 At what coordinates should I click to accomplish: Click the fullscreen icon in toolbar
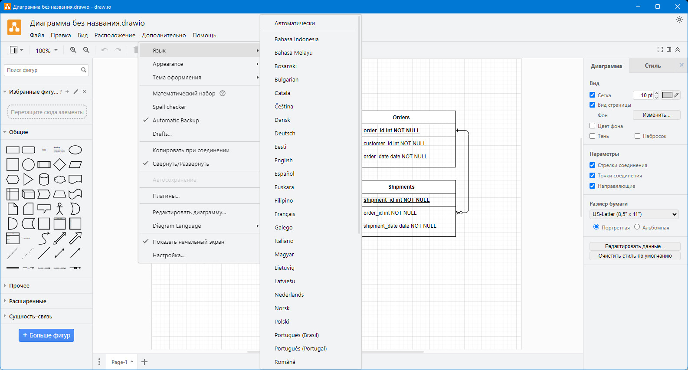pos(660,49)
